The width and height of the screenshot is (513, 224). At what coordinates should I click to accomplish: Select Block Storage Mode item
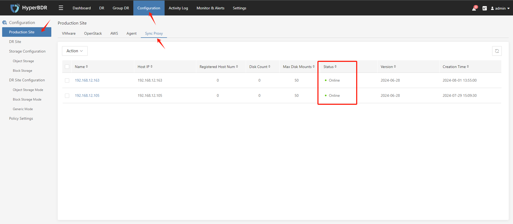tap(27, 99)
